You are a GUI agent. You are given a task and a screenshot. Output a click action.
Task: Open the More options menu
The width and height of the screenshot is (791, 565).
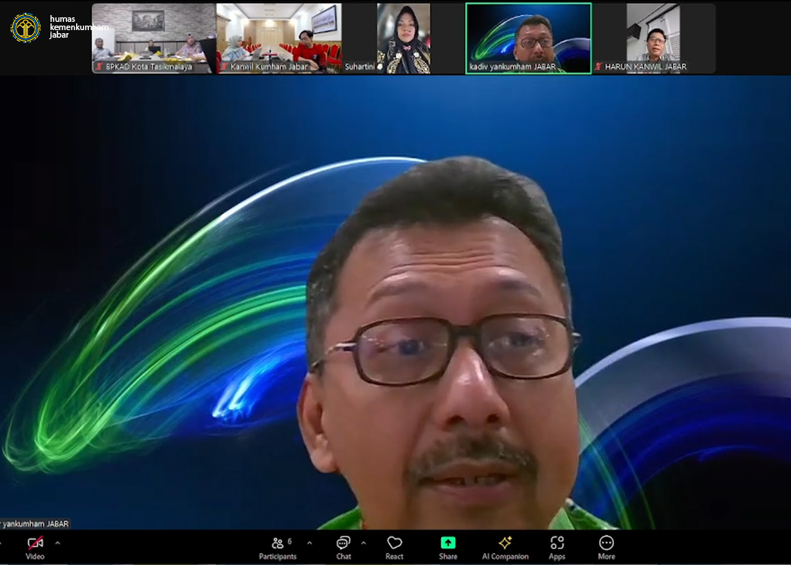(606, 545)
